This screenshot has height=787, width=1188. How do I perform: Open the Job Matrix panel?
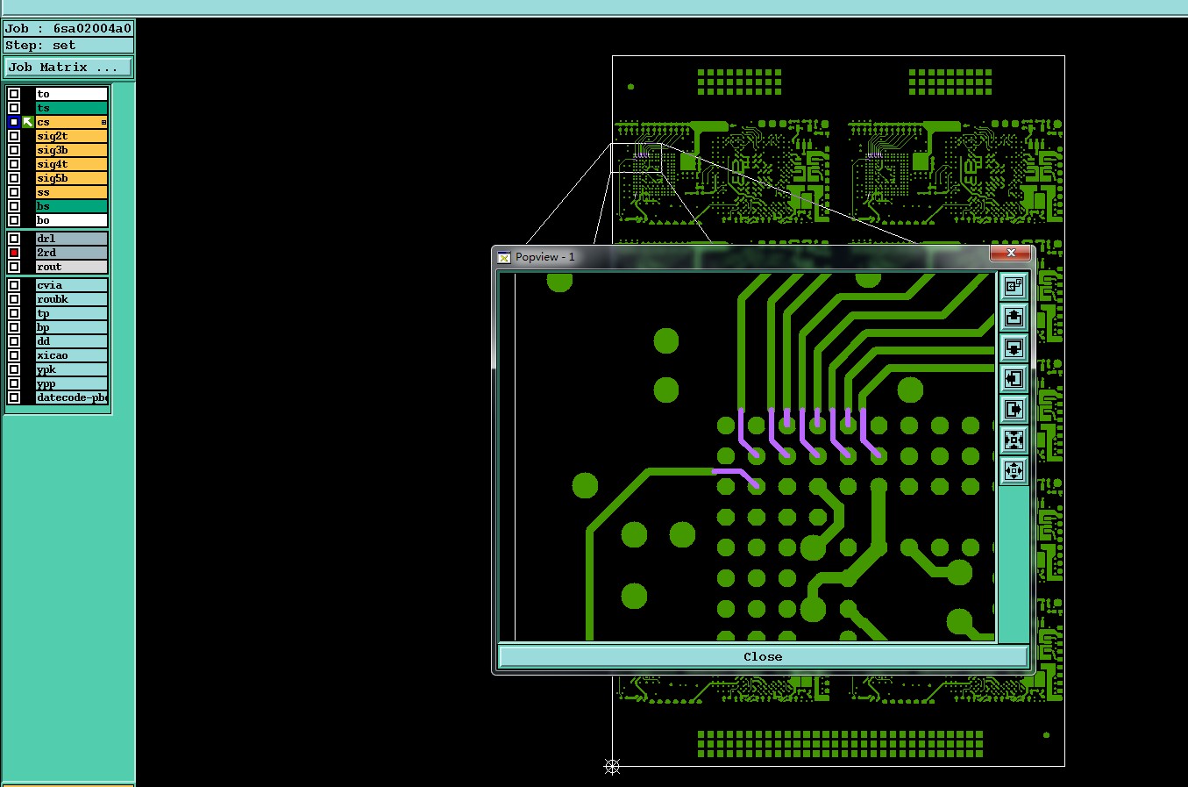pyautogui.click(x=68, y=67)
